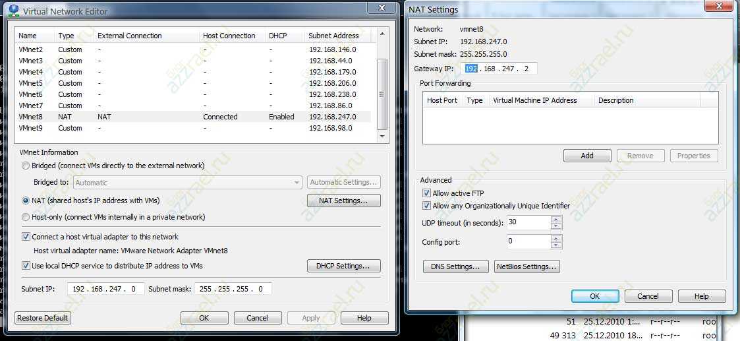Image resolution: width=740 pixels, height=341 pixels.
Task: Click Virtual Machine IP Address column header
Action: 542,100
